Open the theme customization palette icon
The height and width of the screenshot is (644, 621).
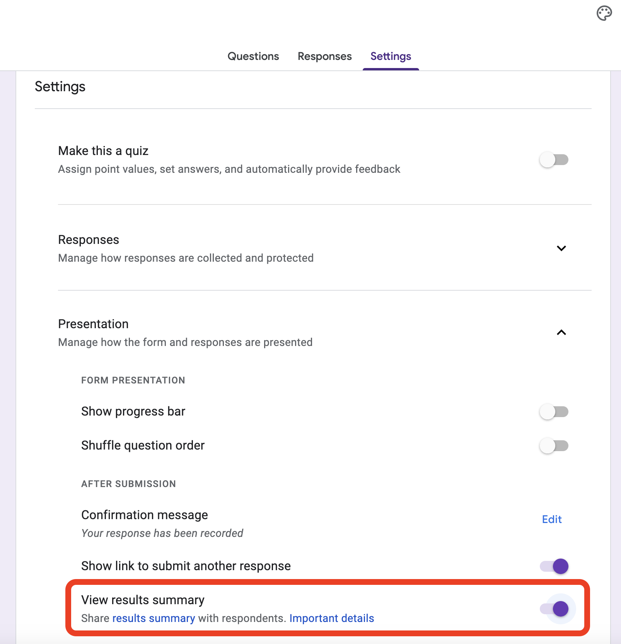[604, 14]
